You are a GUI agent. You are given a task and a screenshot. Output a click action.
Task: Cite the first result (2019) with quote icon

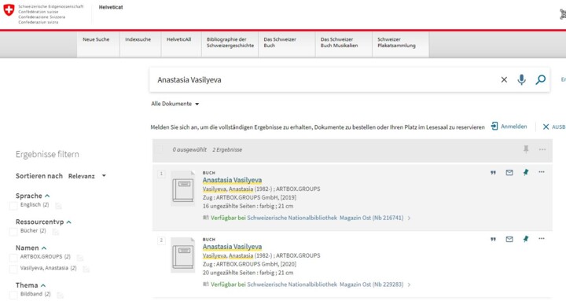[x=493, y=173]
